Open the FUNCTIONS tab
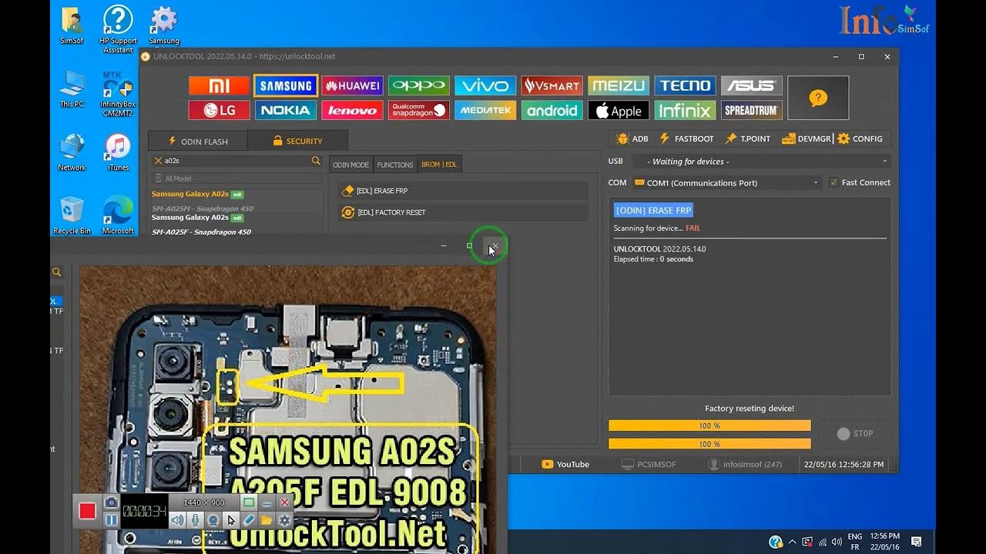Screen dimensions: 986x554 (x=395, y=165)
